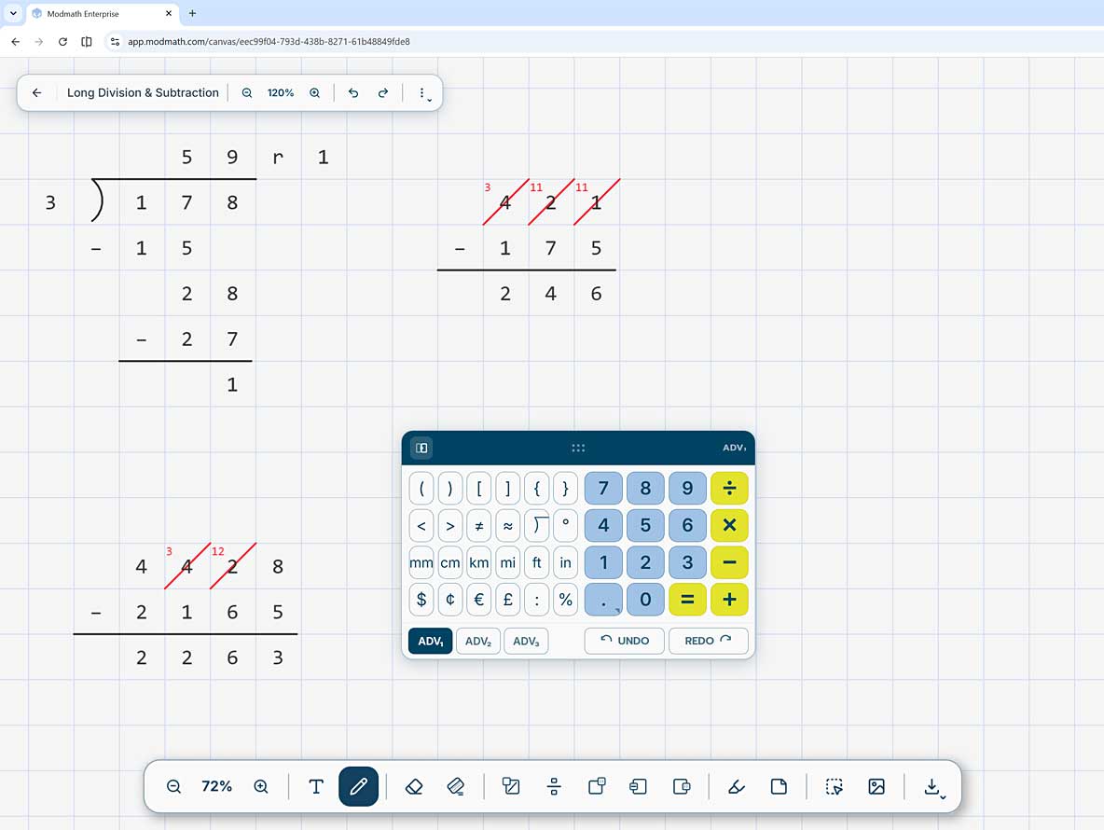The height and width of the screenshot is (830, 1104).
Task: Tap the division ÷ key
Action: click(x=729, y=488)
